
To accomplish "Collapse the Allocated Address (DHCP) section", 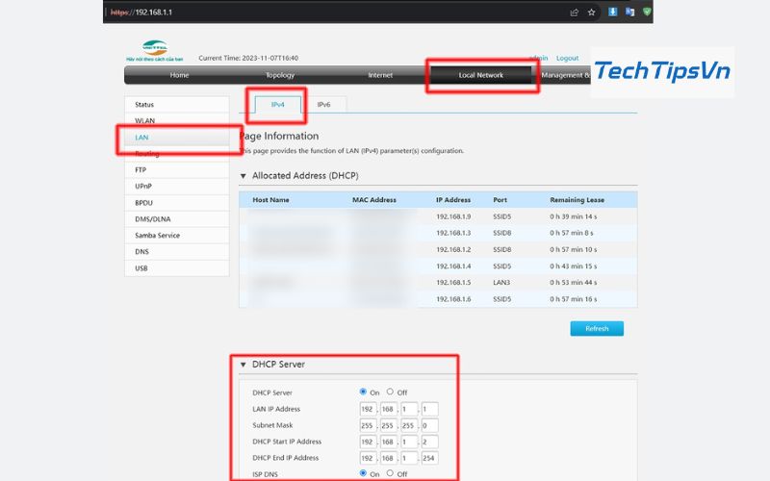I will point(244,176).
